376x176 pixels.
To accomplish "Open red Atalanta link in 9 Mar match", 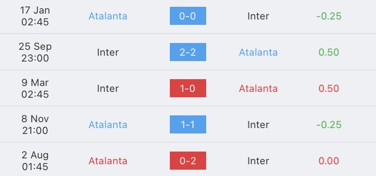I will pos(258,89).
